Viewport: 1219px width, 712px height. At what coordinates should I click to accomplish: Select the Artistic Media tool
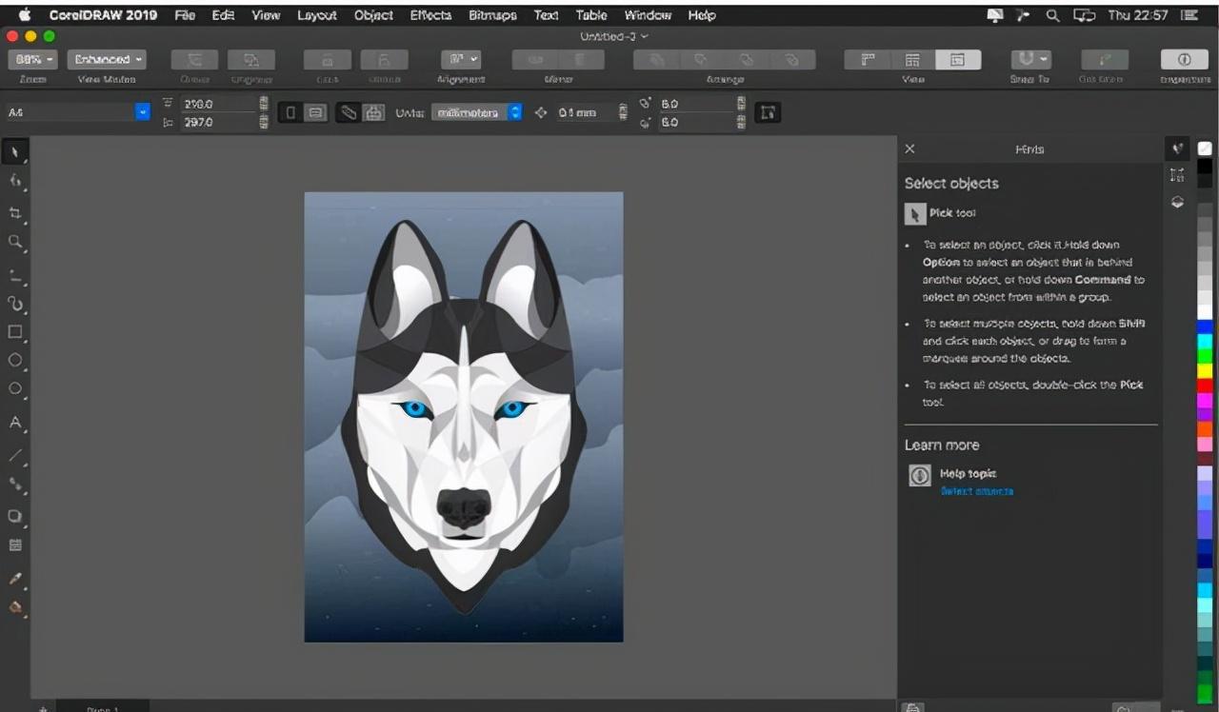(x=15, y=304)
